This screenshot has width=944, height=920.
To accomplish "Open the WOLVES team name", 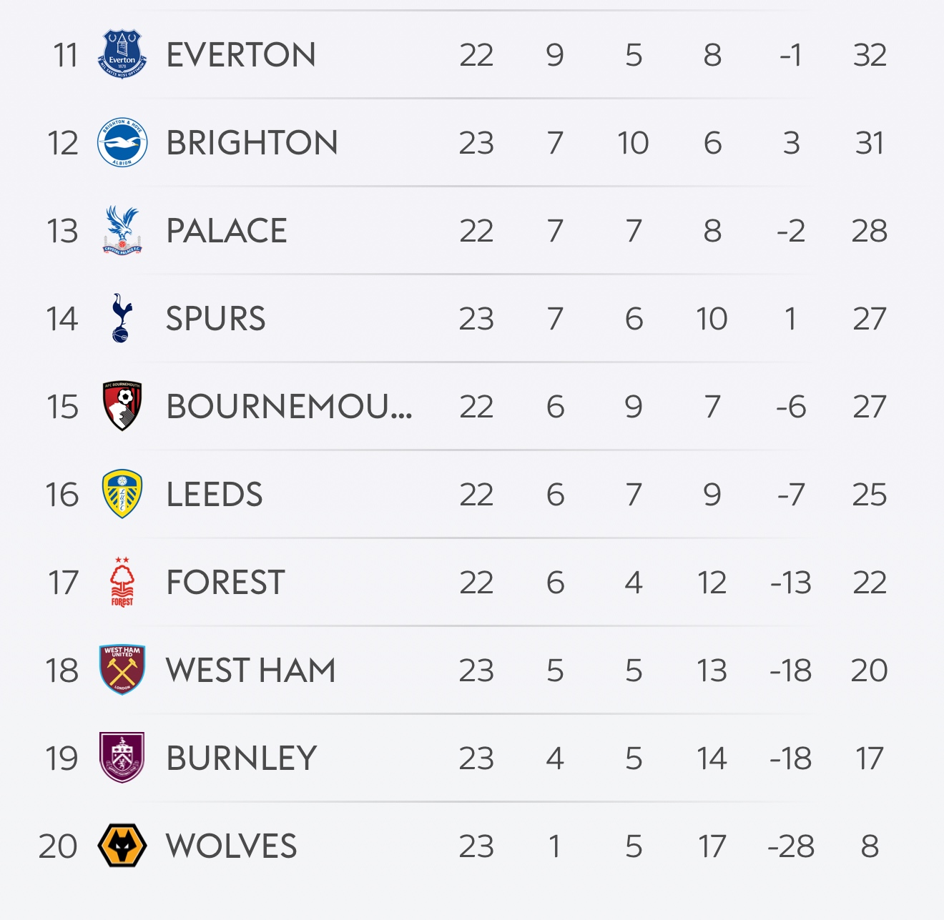I will (x=231, y=846).
